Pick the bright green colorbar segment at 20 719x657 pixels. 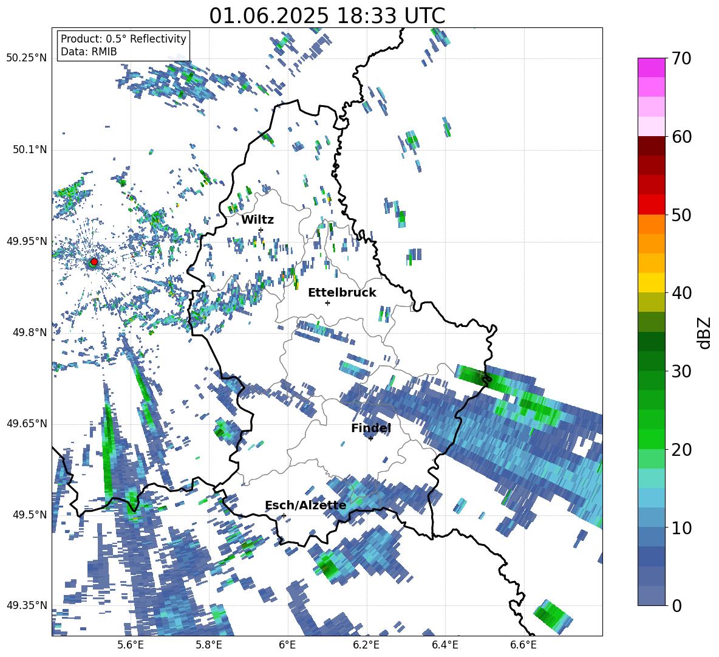click(x=651, y=439)
